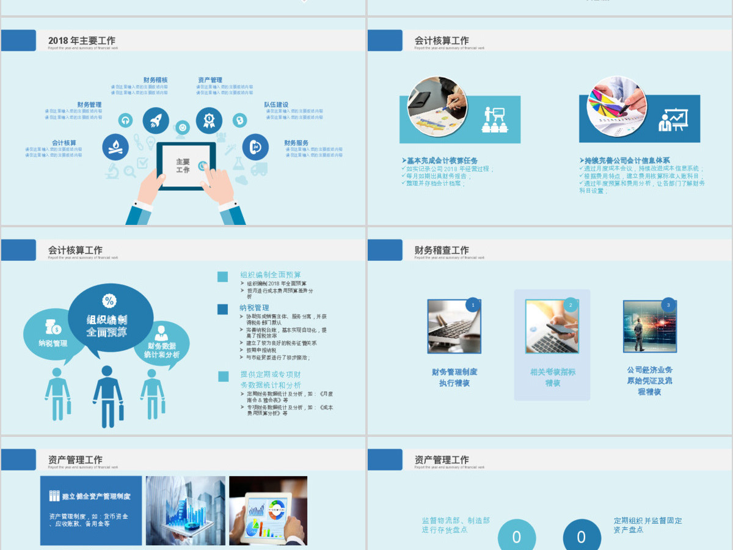Viewport: 733px width, 550px height.
Task: Click the person icon in 财务数据 bubble
Action: tap(161, 334)
